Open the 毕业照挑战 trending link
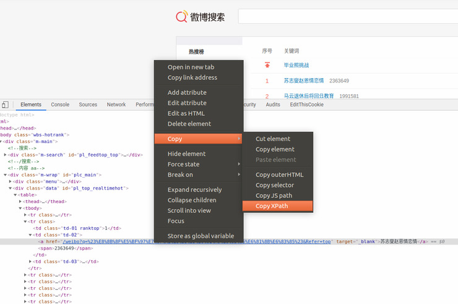This screenshot has width=458, height=304. (x=296, y=65)
